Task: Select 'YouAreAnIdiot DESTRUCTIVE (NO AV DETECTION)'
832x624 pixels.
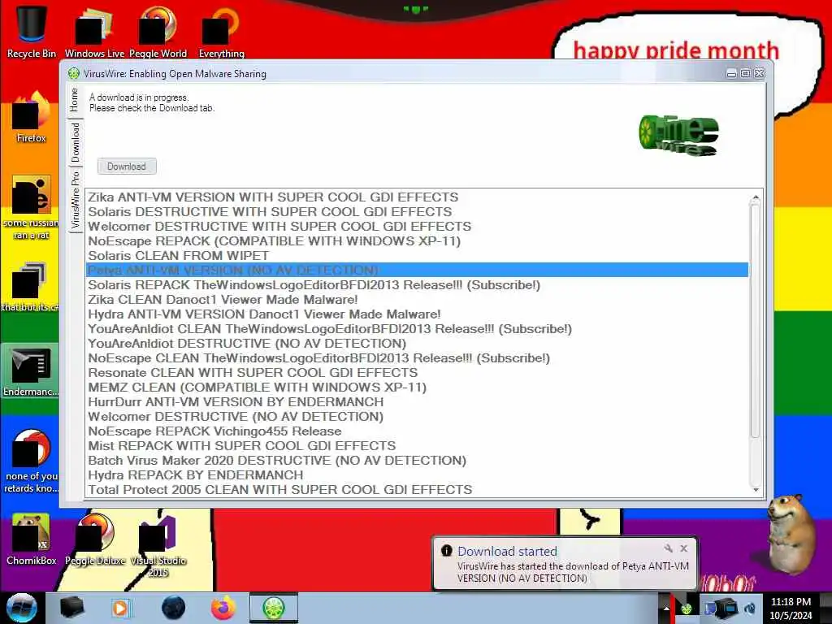Action: tap(417, 344)
